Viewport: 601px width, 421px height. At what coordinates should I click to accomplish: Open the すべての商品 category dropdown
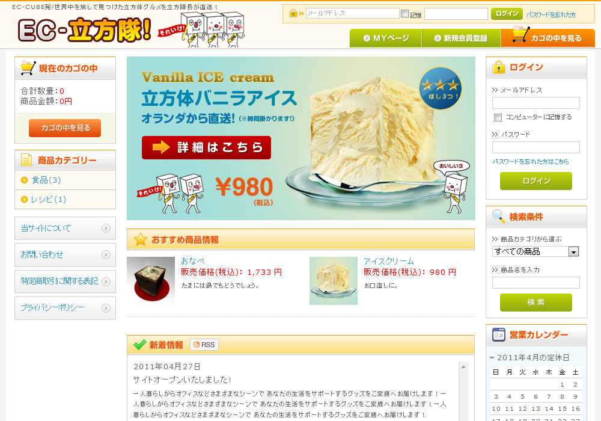click(535, 251)
